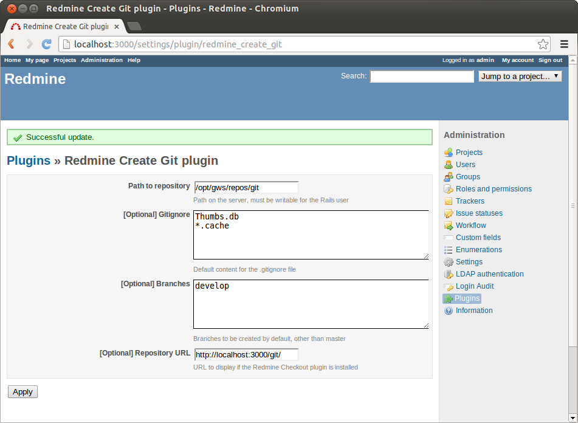Open My account link
The height and width of the screenshot is (423, 578).
[x=518, y=60]
